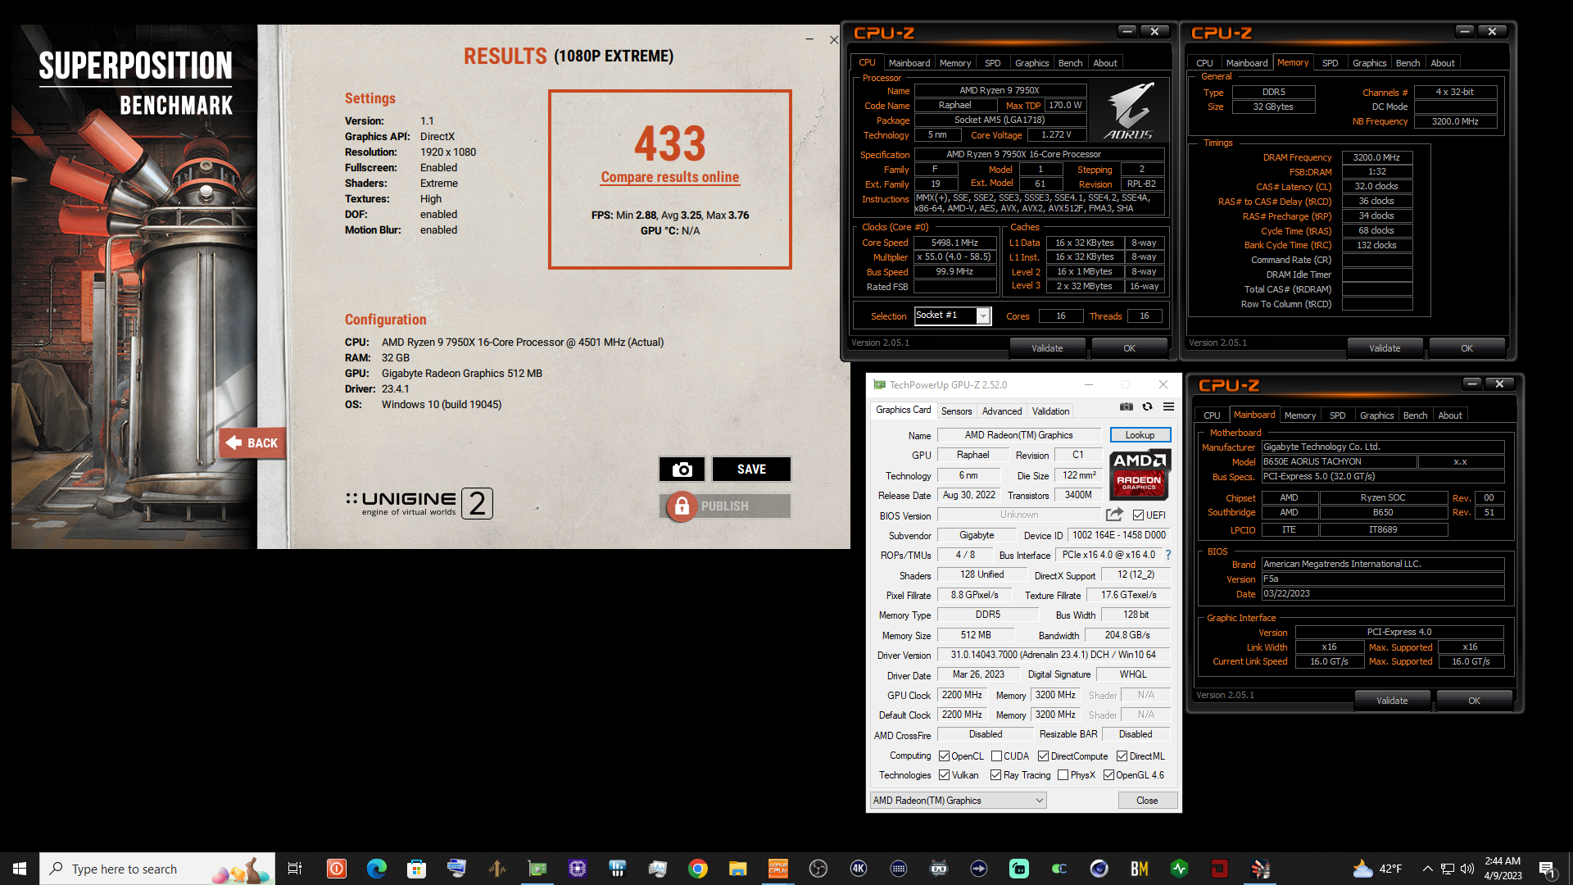Click the SAVE button in Superposition
Screen dimensions: 1573x885
coord(751,470)
